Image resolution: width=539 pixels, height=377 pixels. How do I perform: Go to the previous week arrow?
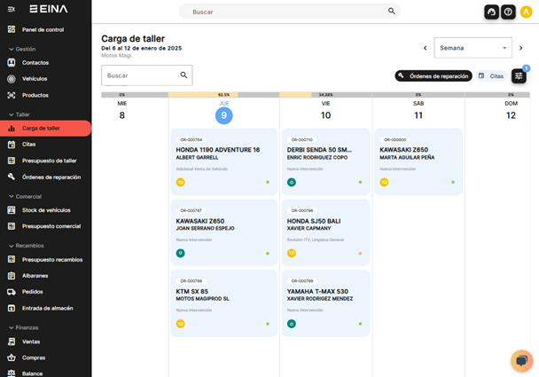point(425,48)
